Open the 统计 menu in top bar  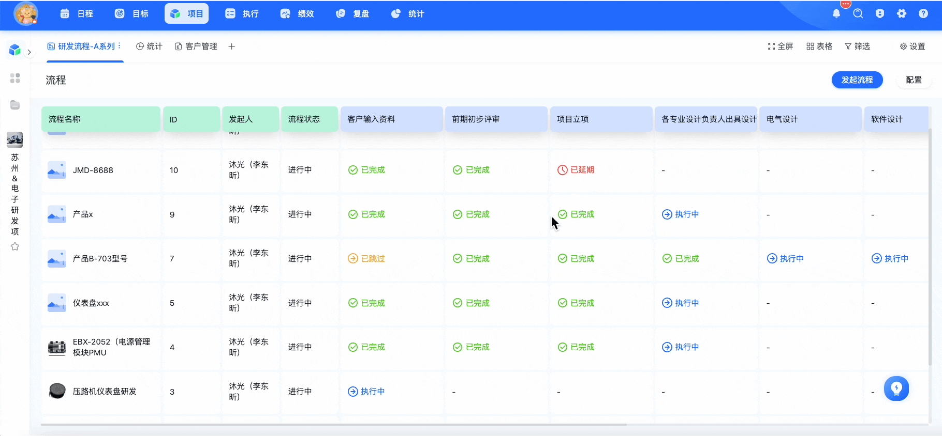pyautogui.click(x=407, y=14)
